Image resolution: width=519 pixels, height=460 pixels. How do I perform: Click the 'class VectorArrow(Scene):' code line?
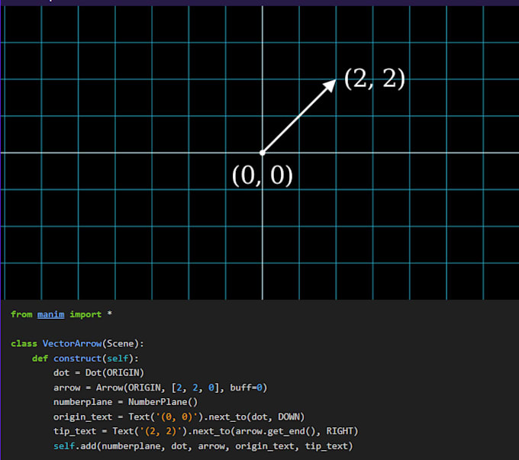point(77,343)
